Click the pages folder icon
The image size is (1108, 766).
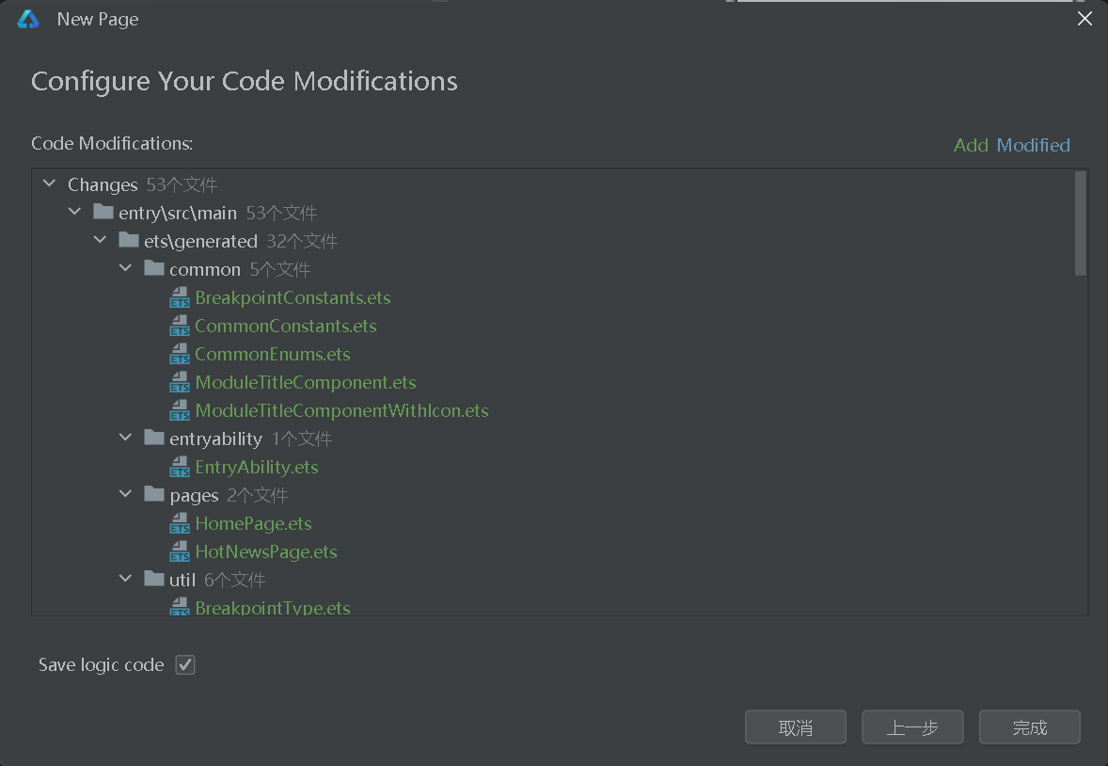[154, 495]
